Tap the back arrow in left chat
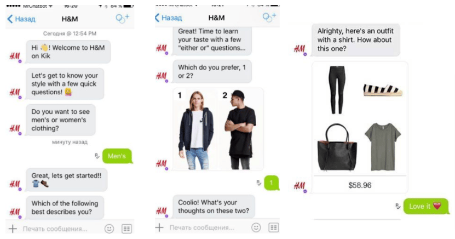 tap(10, 19)
